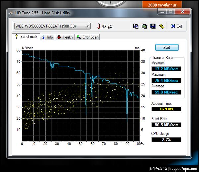Screen dimensions: 199x172
Task: Click the calendar gadget showing 2009
Action: 162,4
